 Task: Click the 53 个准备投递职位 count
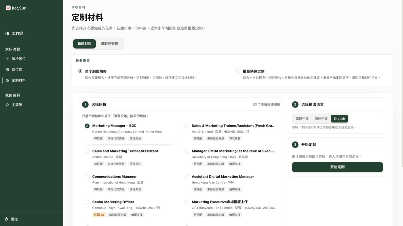266,104
